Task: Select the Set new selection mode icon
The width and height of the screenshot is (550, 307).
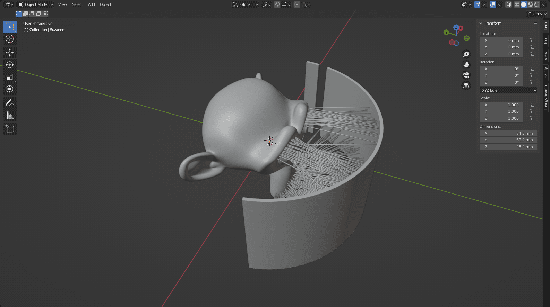Action: point(19,14)
